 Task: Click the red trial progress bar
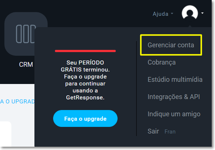point(85,51)
